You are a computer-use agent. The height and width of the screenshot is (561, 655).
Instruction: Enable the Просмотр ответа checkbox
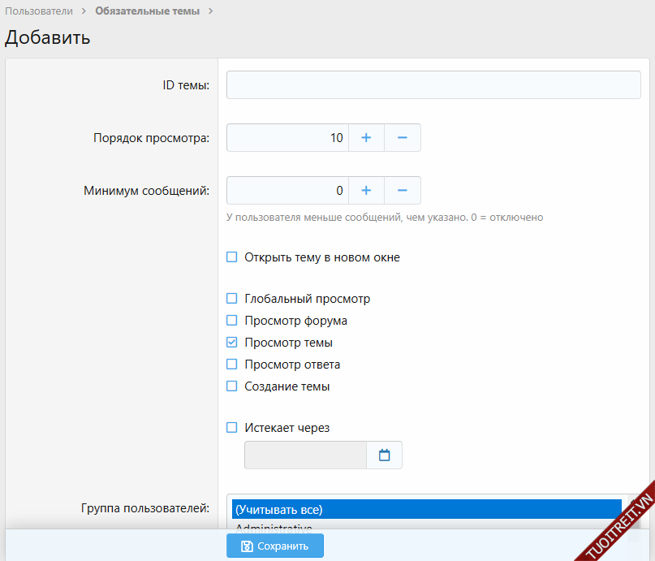point(232,365)
